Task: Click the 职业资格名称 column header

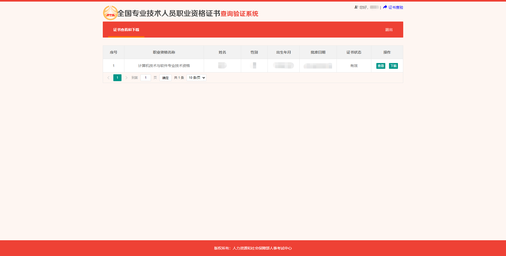Action: [x=164, y=52]
